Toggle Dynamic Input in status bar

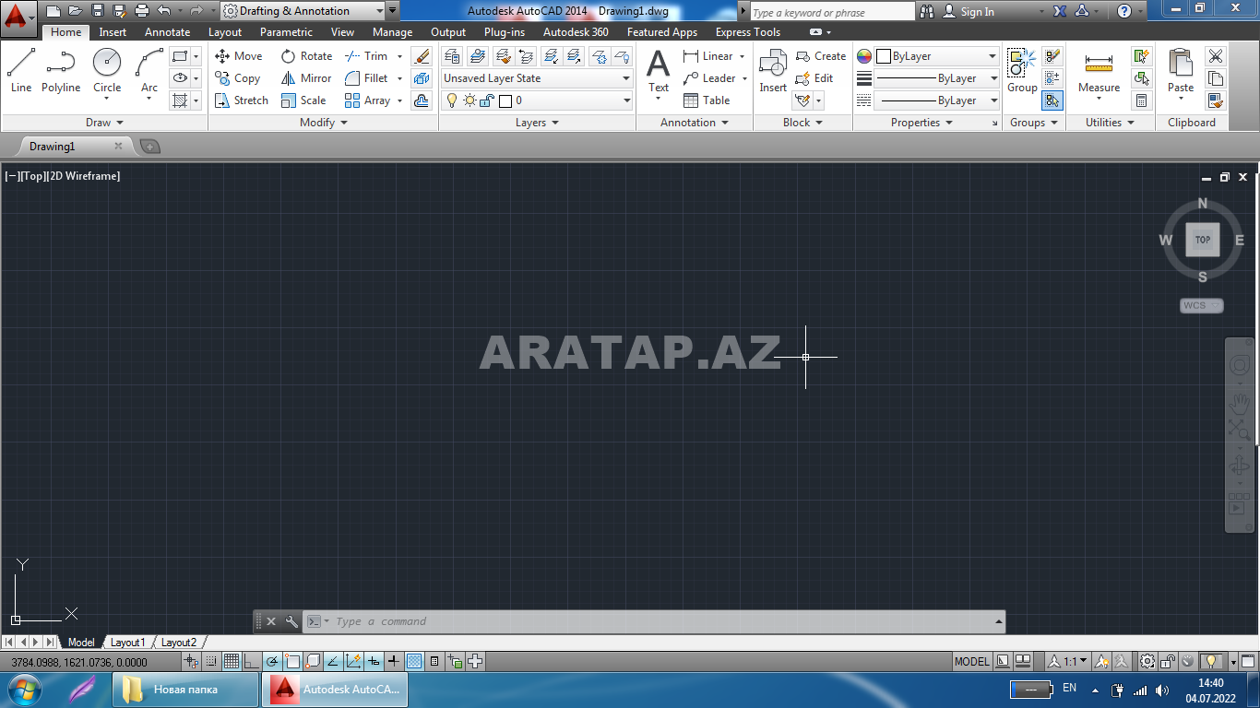374,661
